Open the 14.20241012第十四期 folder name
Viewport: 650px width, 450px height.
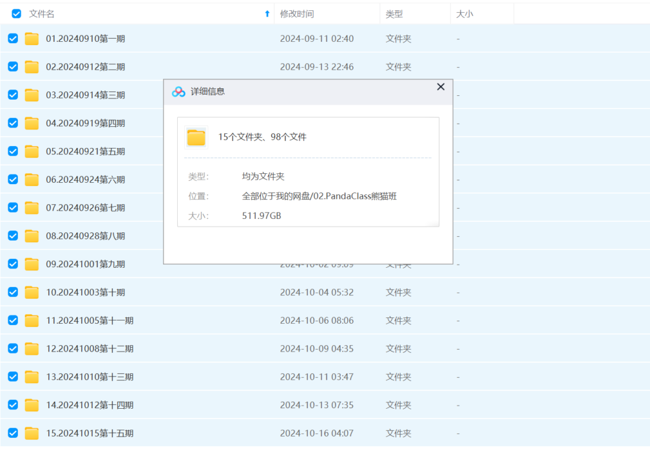pyautogui.click(x=90, y=405)
